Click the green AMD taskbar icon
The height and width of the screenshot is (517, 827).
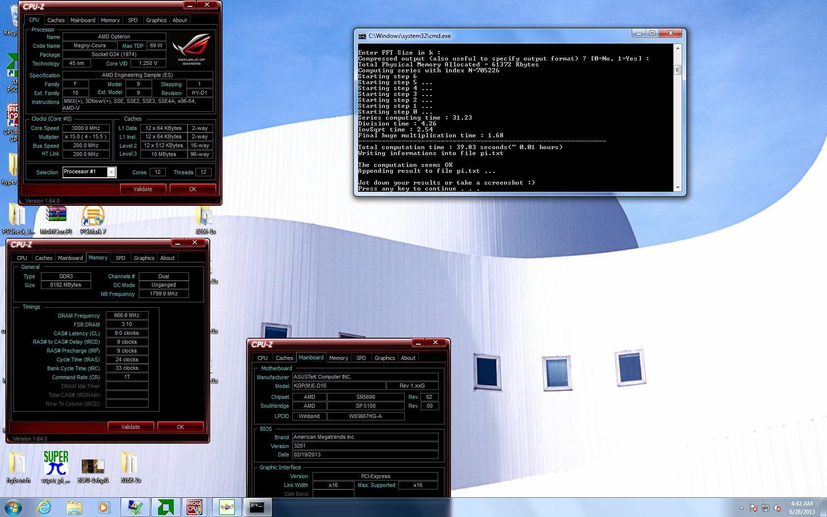165,507
